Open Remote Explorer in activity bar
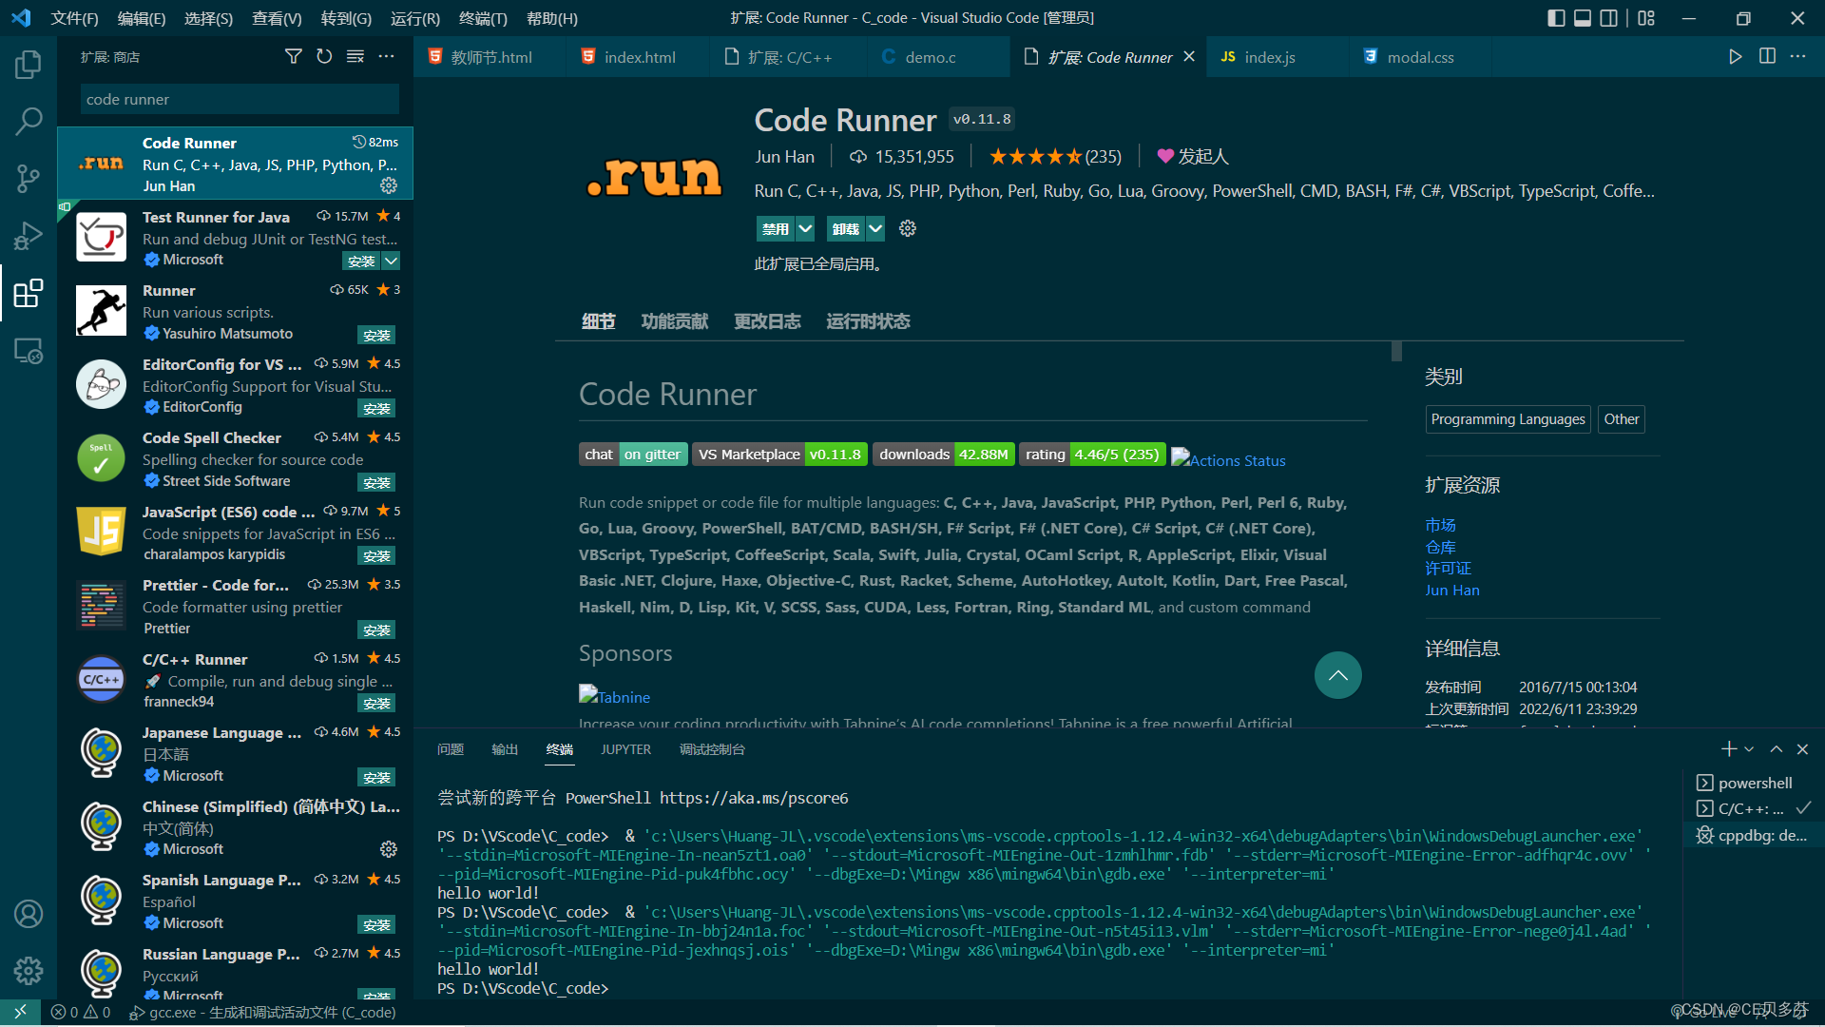This screenshot has width=1825, height=1027. [29, 351]
